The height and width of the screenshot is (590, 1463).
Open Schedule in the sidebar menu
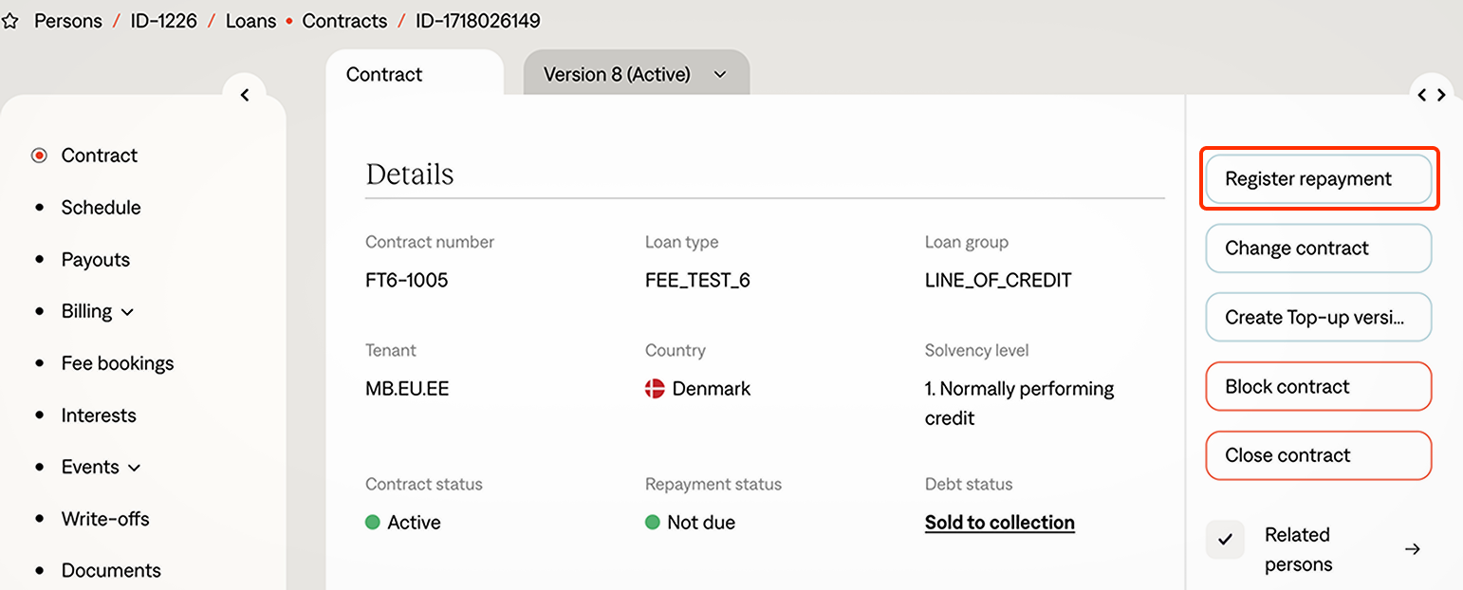pyautogui.click(x=101, y=208)
